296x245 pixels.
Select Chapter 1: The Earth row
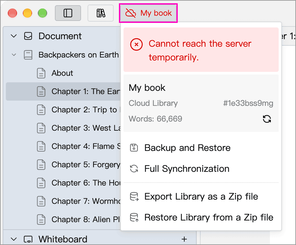[63, 91]
